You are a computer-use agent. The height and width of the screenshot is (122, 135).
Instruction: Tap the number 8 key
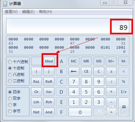[x=86, y=82]
